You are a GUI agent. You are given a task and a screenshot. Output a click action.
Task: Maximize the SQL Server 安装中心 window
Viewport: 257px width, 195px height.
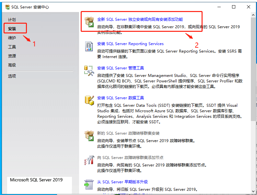(234, 7)
